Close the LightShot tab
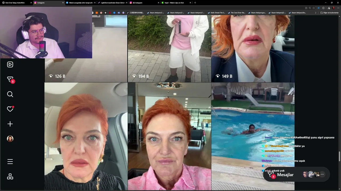This screenshot has width=341, height=191. point(127,3)
